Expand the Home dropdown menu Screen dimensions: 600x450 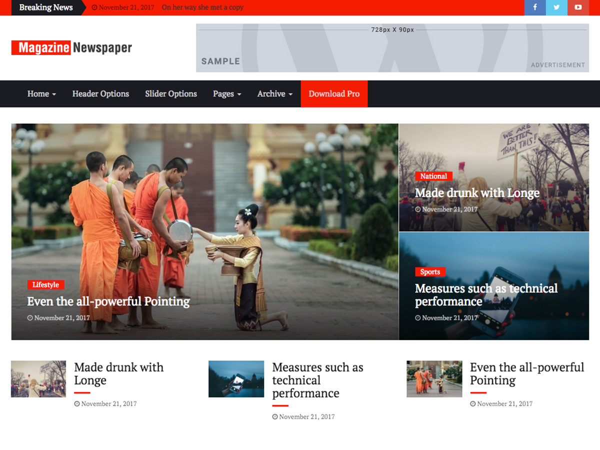41,93
